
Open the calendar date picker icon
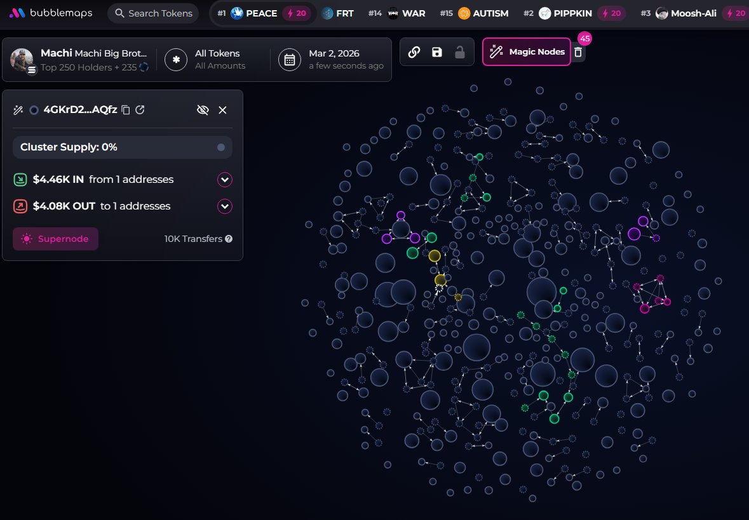tap(290, 60)
